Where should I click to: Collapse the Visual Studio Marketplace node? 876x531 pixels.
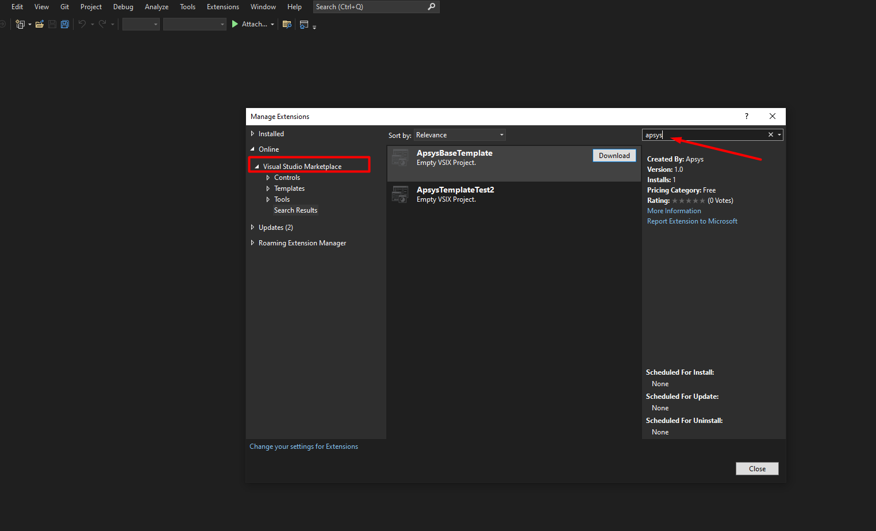(257, 167)
